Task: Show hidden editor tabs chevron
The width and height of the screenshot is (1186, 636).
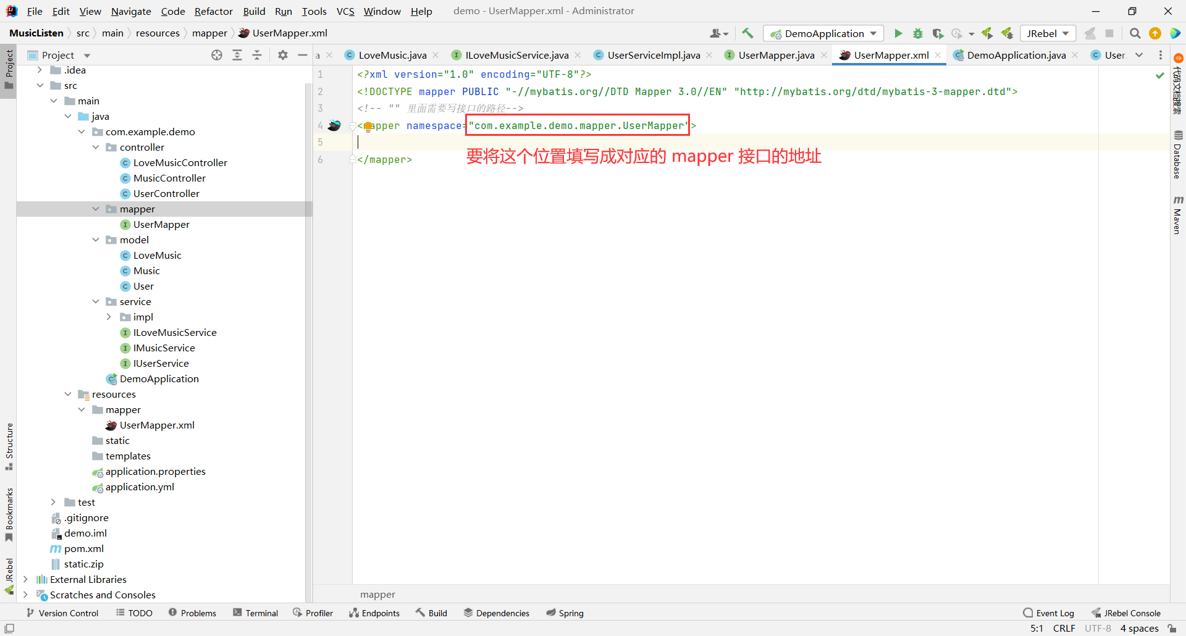Action: pyautogui.click(x=1139, y=55)
